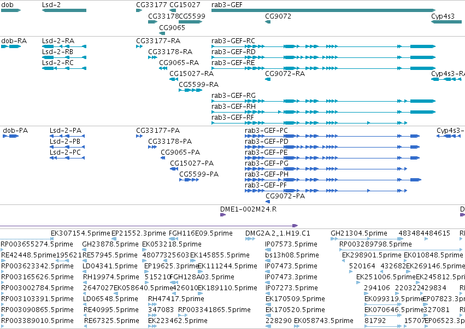The height and width of the screenshot is (329, 465).
Task: Select the CG5599-PA protein label
Action: point(199,174)
